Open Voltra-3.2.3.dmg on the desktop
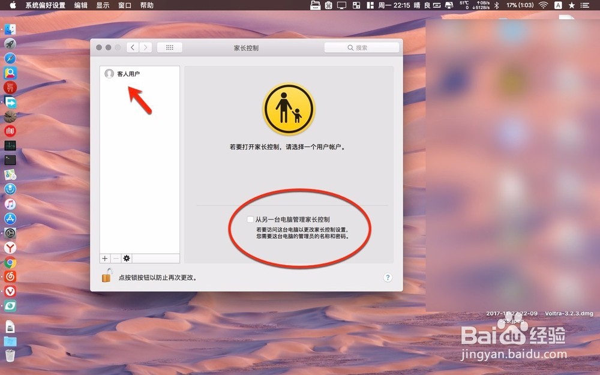The image size is (600, 375). [x=569, y=313]
